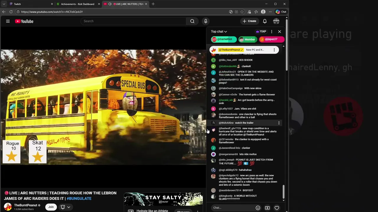Click @badwolf_gtv7725 username in chat
Image resolution: width=378 pixels, height=212 pixels.
[230, 128]
